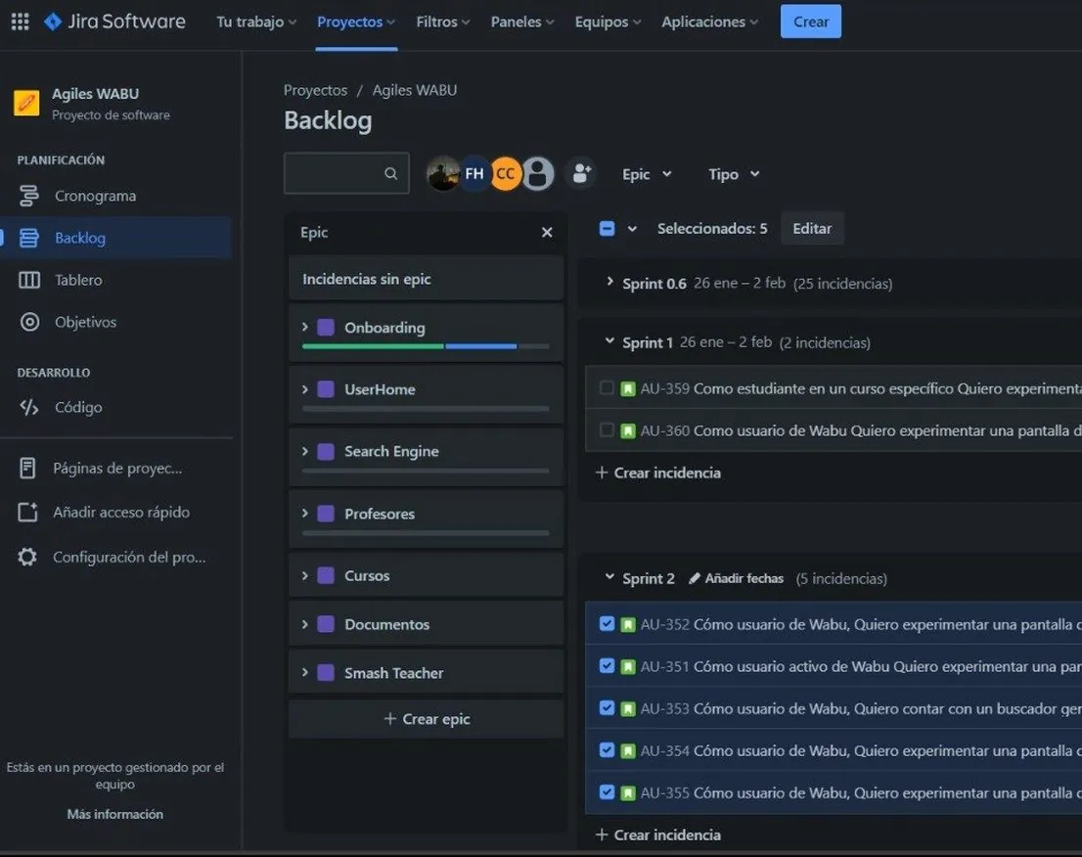The image size is (1082, 857).
Task: Open the Tablero board icon
Action: tap(29, 280)
